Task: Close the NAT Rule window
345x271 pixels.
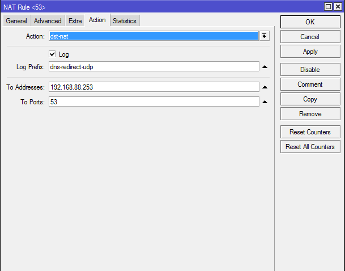Action: click(338, 7)
